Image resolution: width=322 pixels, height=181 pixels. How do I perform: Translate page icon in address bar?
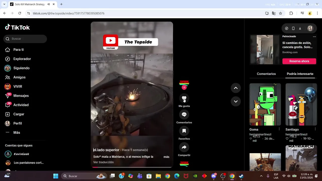(x=274, y=13)
